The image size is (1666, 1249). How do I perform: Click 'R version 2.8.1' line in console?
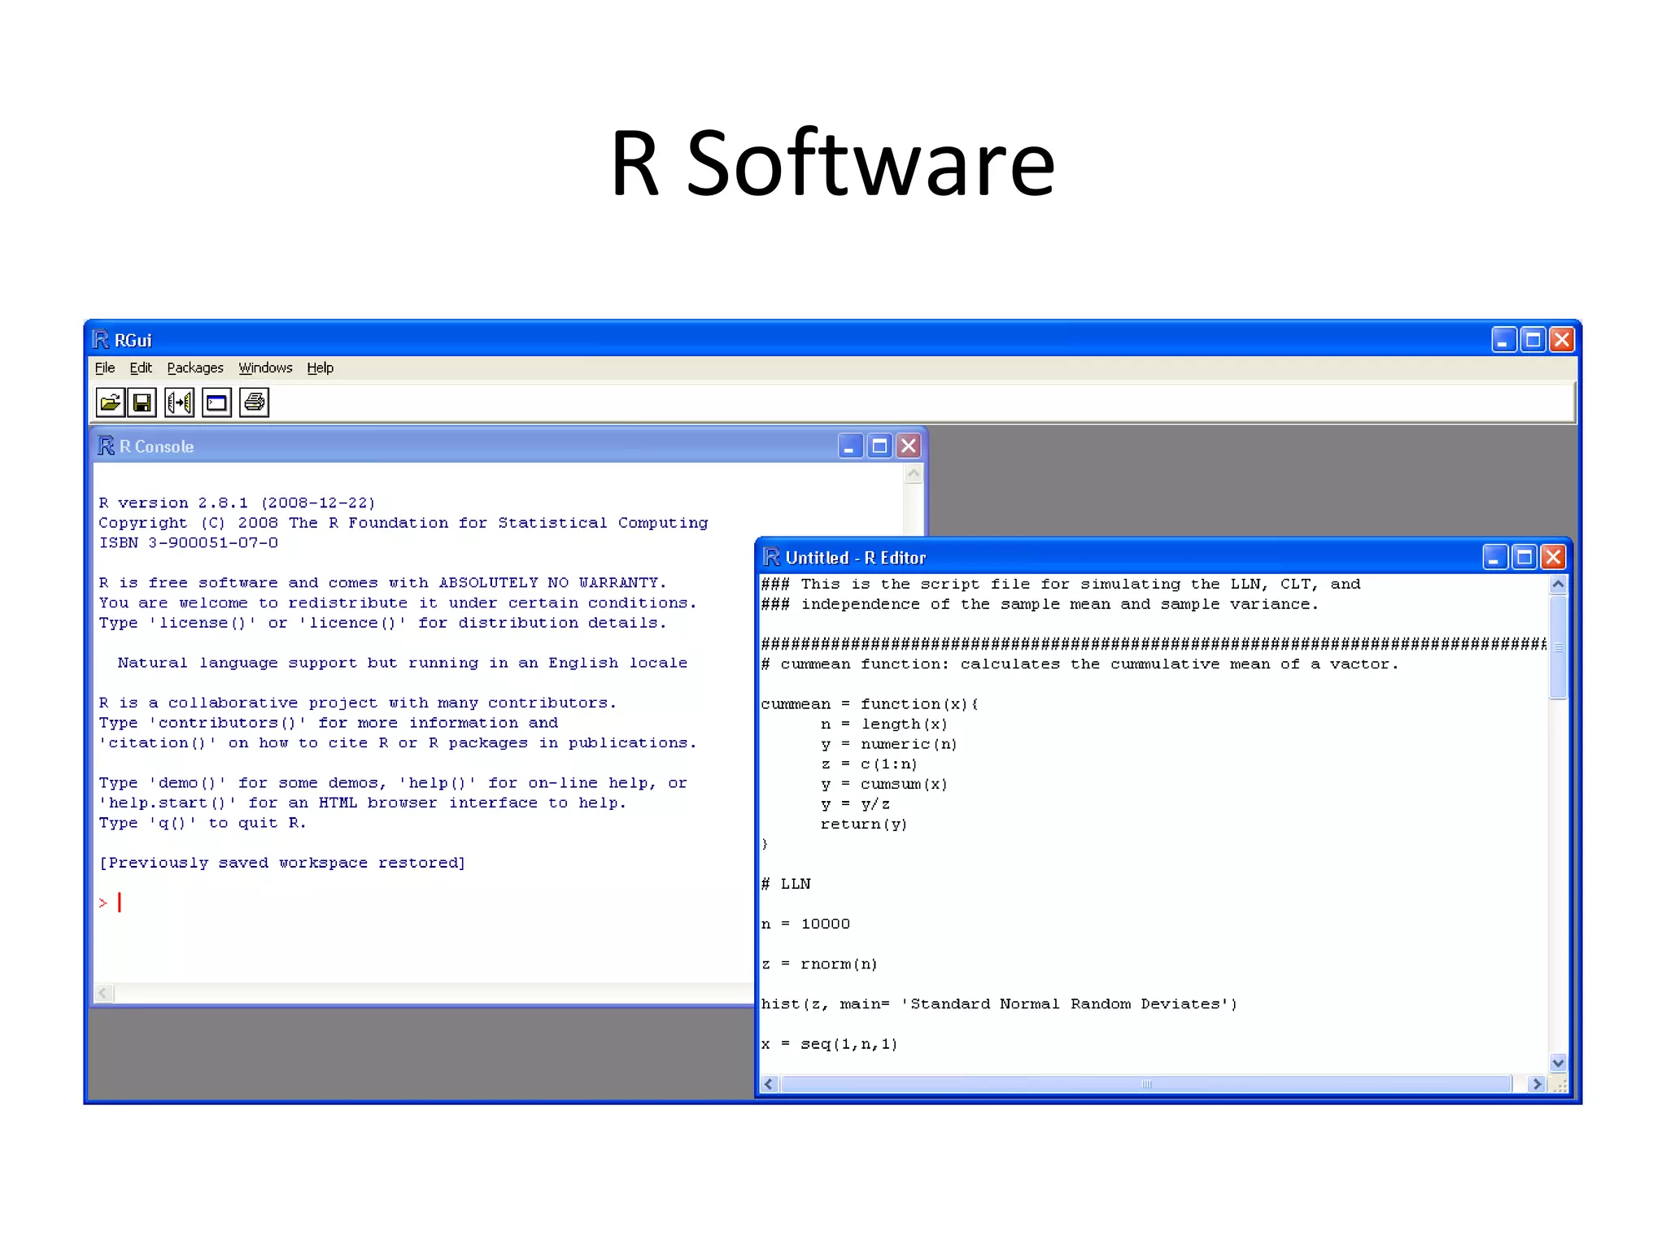(238, 503)
